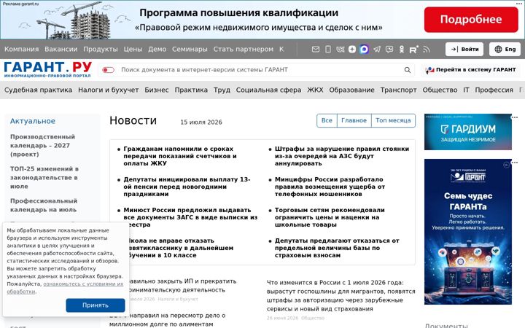This screenshot has height=328, width=525.
Task: Open the mobile version phone icon
Action: point(328,50)
